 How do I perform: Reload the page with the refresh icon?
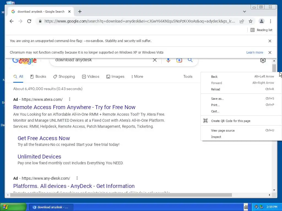click(29, 21)
